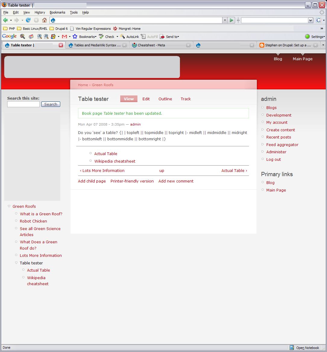This screenshot has height=352, width=327.
Task: Open the address bar URL dropdown
Action: point(225,20)
